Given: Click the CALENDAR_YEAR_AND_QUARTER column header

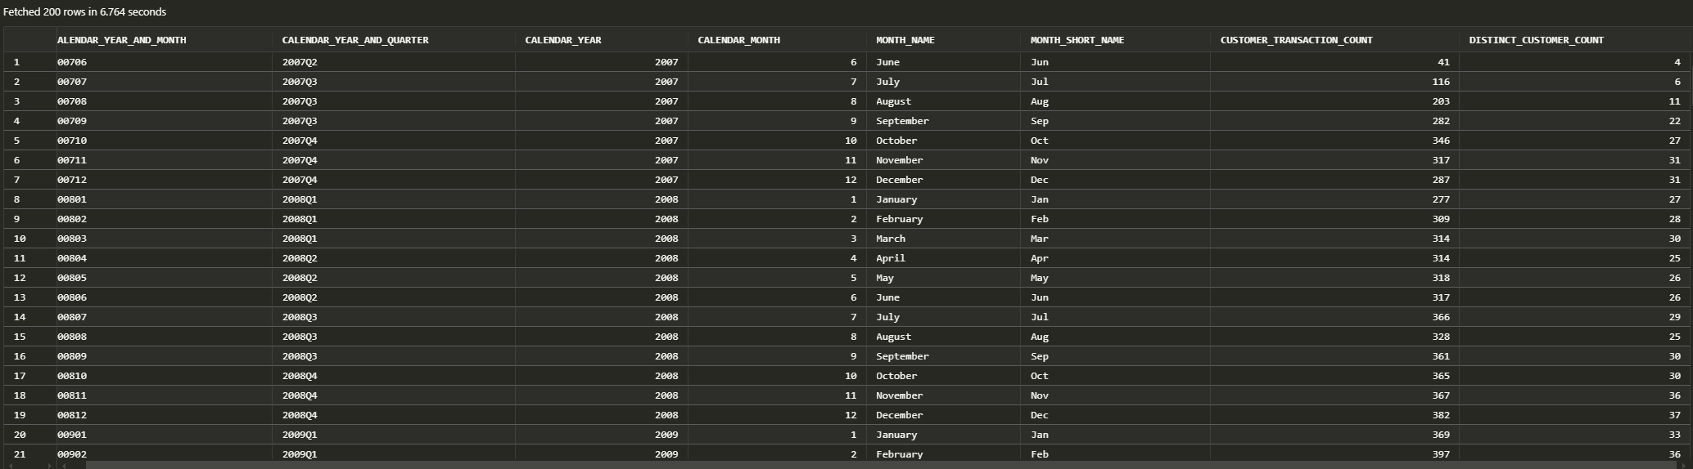Looking at the screenshot, I should pyautogui.click(x=354, y=40).
